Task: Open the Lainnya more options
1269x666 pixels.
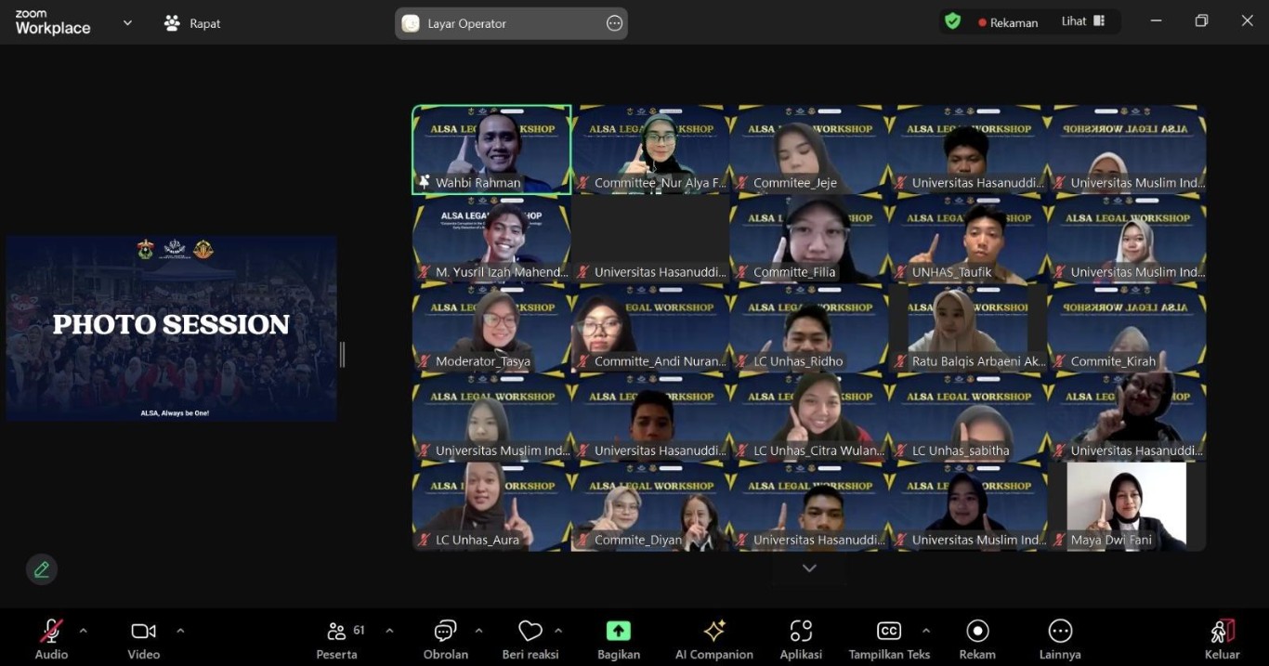Action: click(1060, 639)
